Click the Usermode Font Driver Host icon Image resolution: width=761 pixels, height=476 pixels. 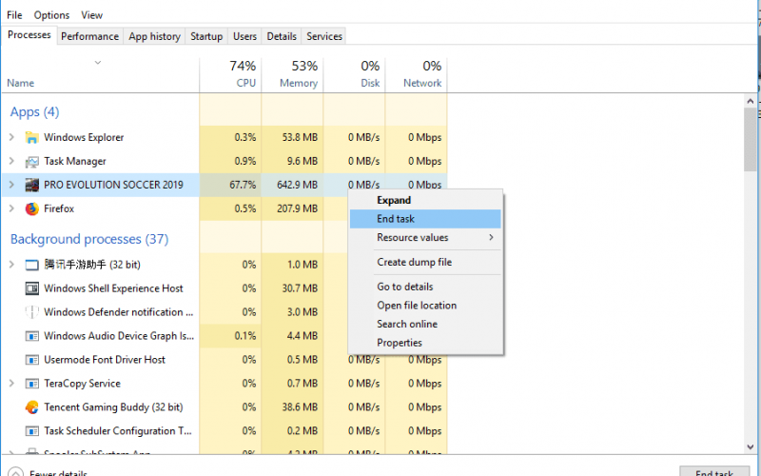click(x=31, y=360)
